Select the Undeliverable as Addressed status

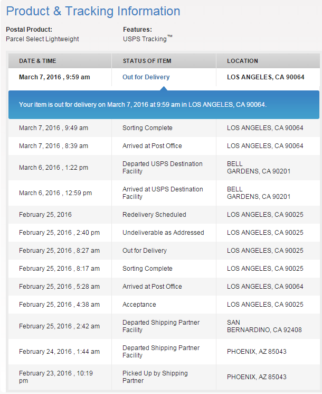point(163,233)
